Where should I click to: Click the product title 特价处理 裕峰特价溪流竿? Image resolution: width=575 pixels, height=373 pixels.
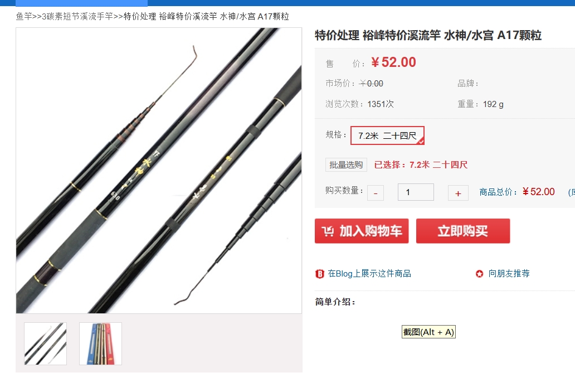(378, 35)
